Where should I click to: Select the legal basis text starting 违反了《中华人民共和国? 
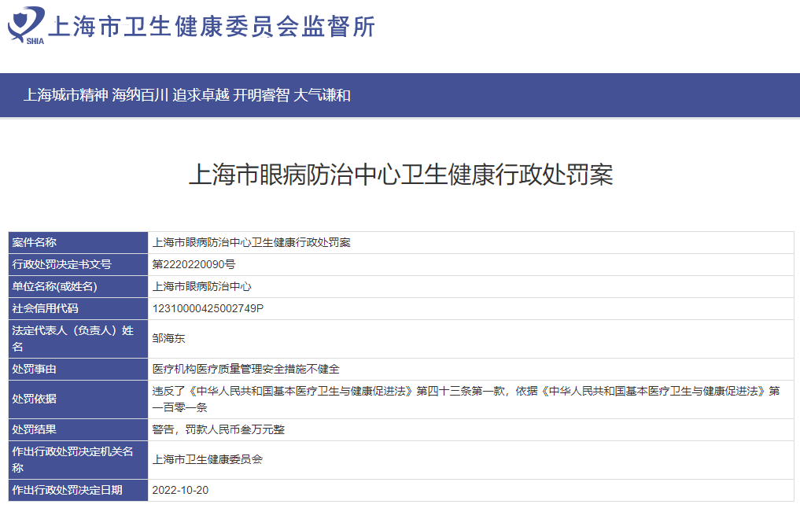pyautogui.click(x=466, y=399)
